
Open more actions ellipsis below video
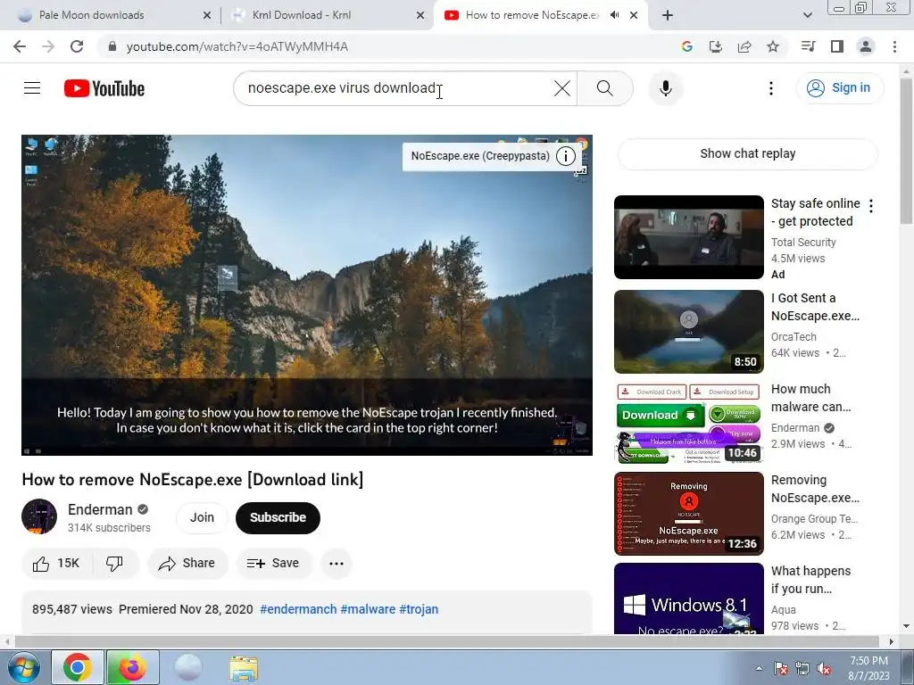click(337, 564)
